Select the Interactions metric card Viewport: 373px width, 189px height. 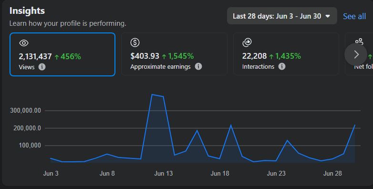tap(286, 54)
